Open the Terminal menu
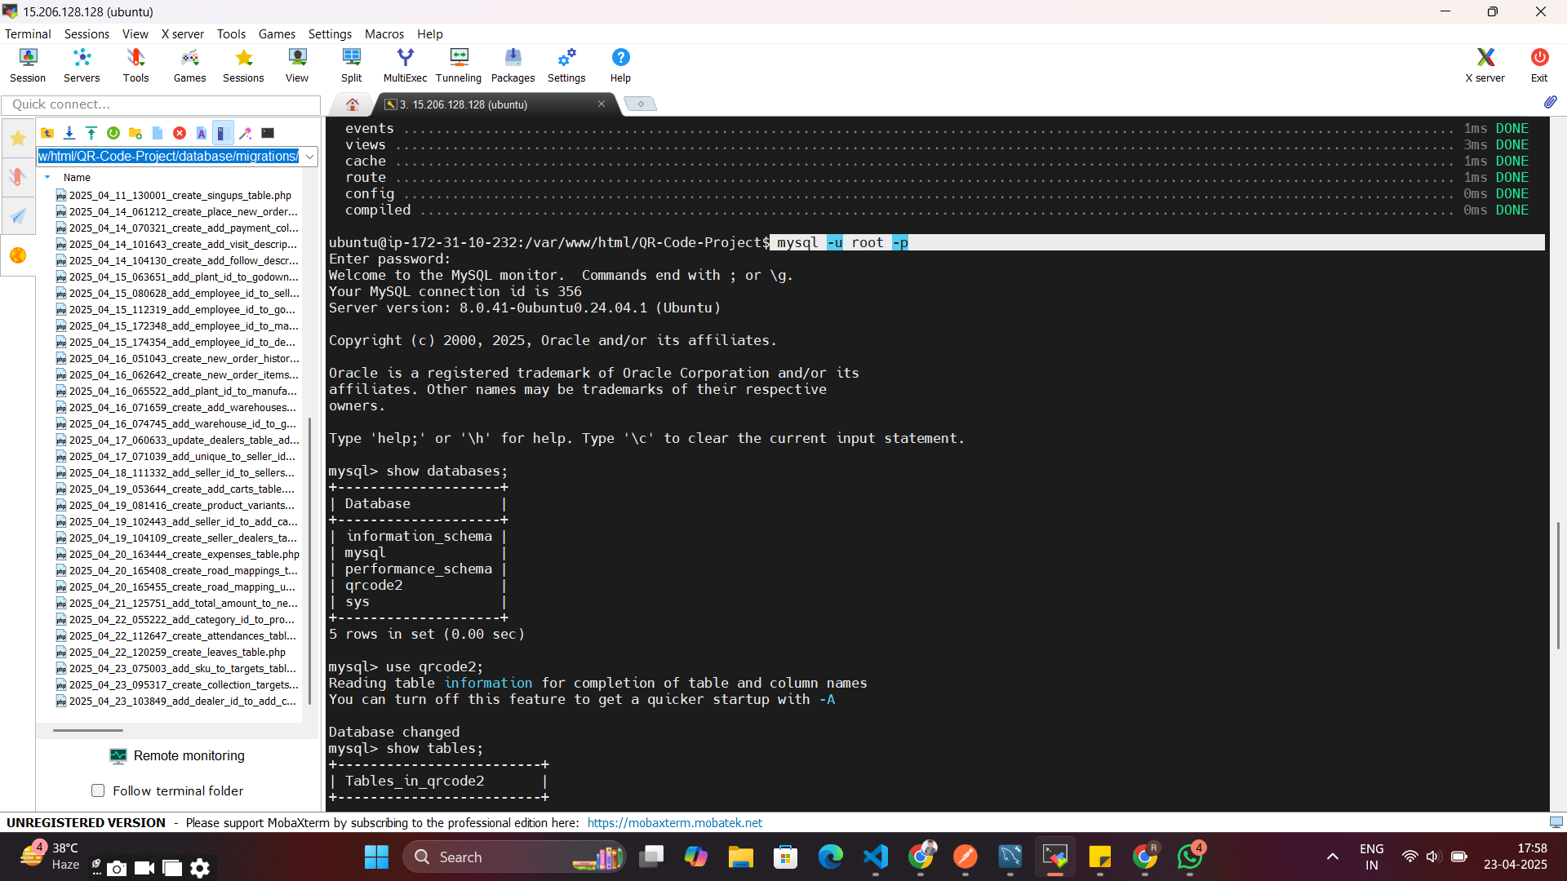This screenshot has height=881, width=1567. (28, 33)
